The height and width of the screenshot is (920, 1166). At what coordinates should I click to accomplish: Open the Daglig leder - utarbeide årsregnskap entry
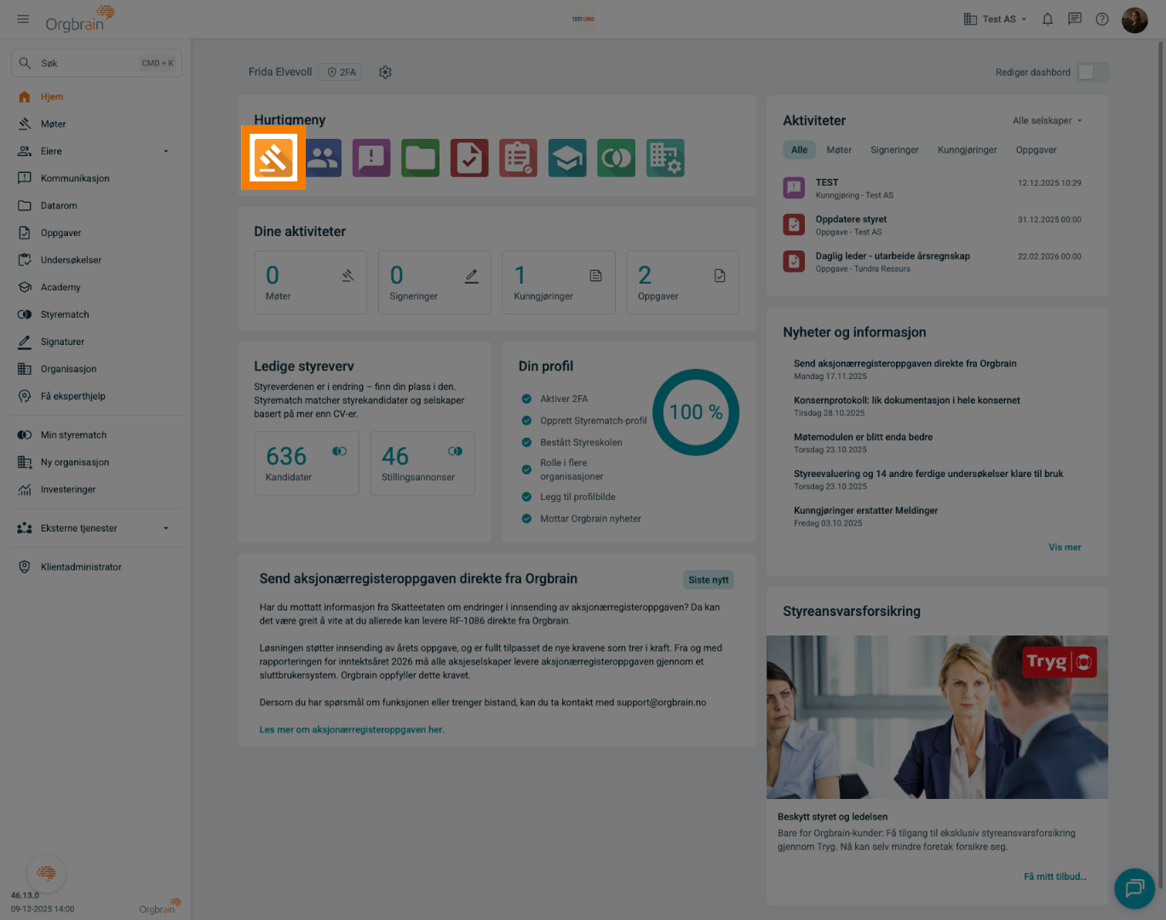[932, 262]
